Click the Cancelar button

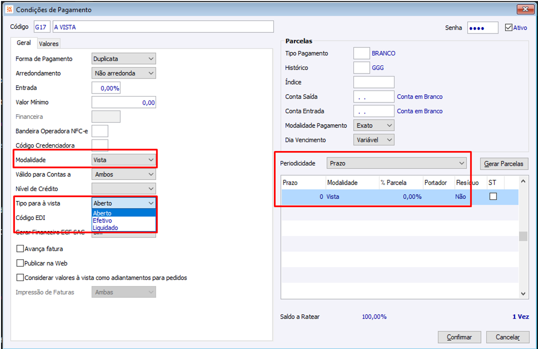pyautogui.click(x=507, y=337)
